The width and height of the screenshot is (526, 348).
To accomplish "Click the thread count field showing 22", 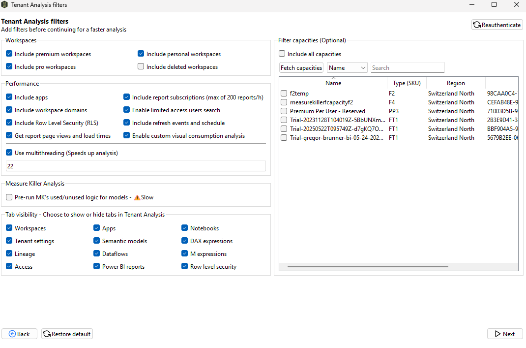I will click(136, 166).
